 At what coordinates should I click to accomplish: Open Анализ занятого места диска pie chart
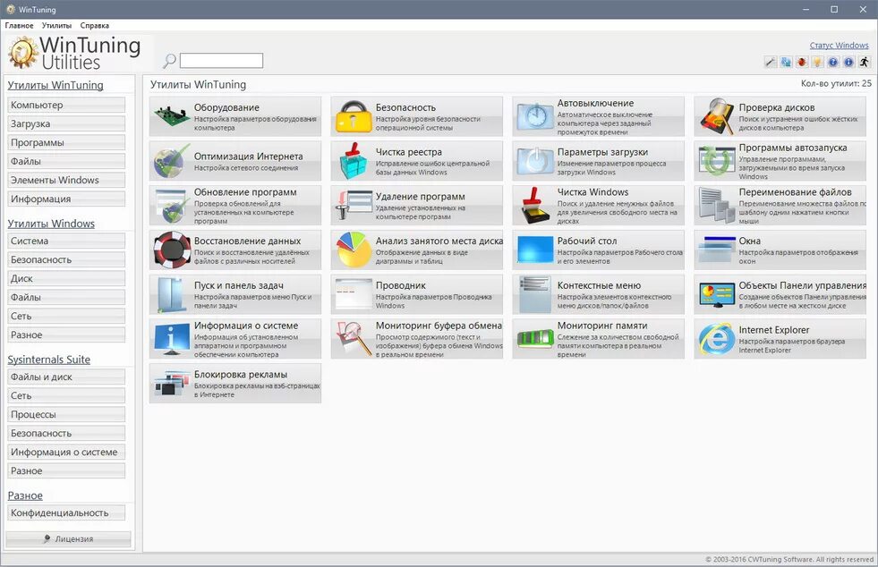(416, 250)
